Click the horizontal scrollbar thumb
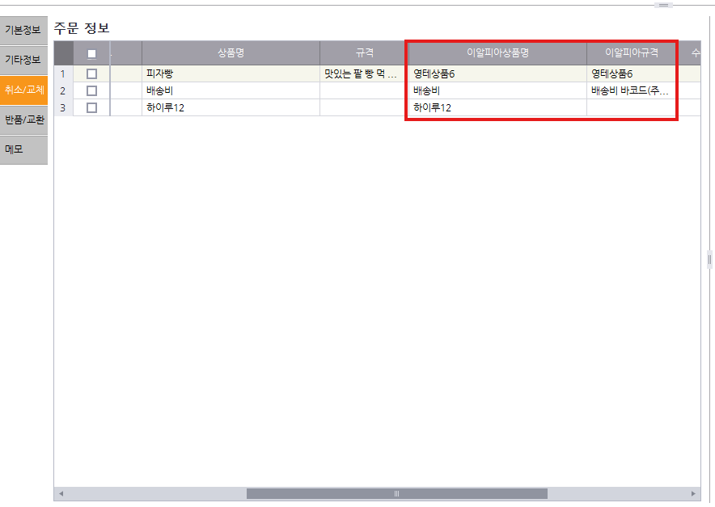 [396, 493]
